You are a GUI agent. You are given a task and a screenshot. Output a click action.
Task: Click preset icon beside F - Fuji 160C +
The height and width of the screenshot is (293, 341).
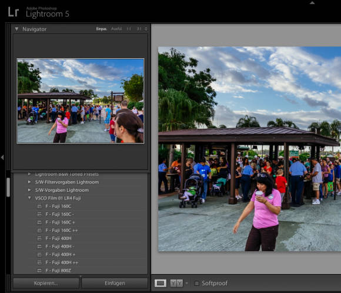[x=39, y=222]
